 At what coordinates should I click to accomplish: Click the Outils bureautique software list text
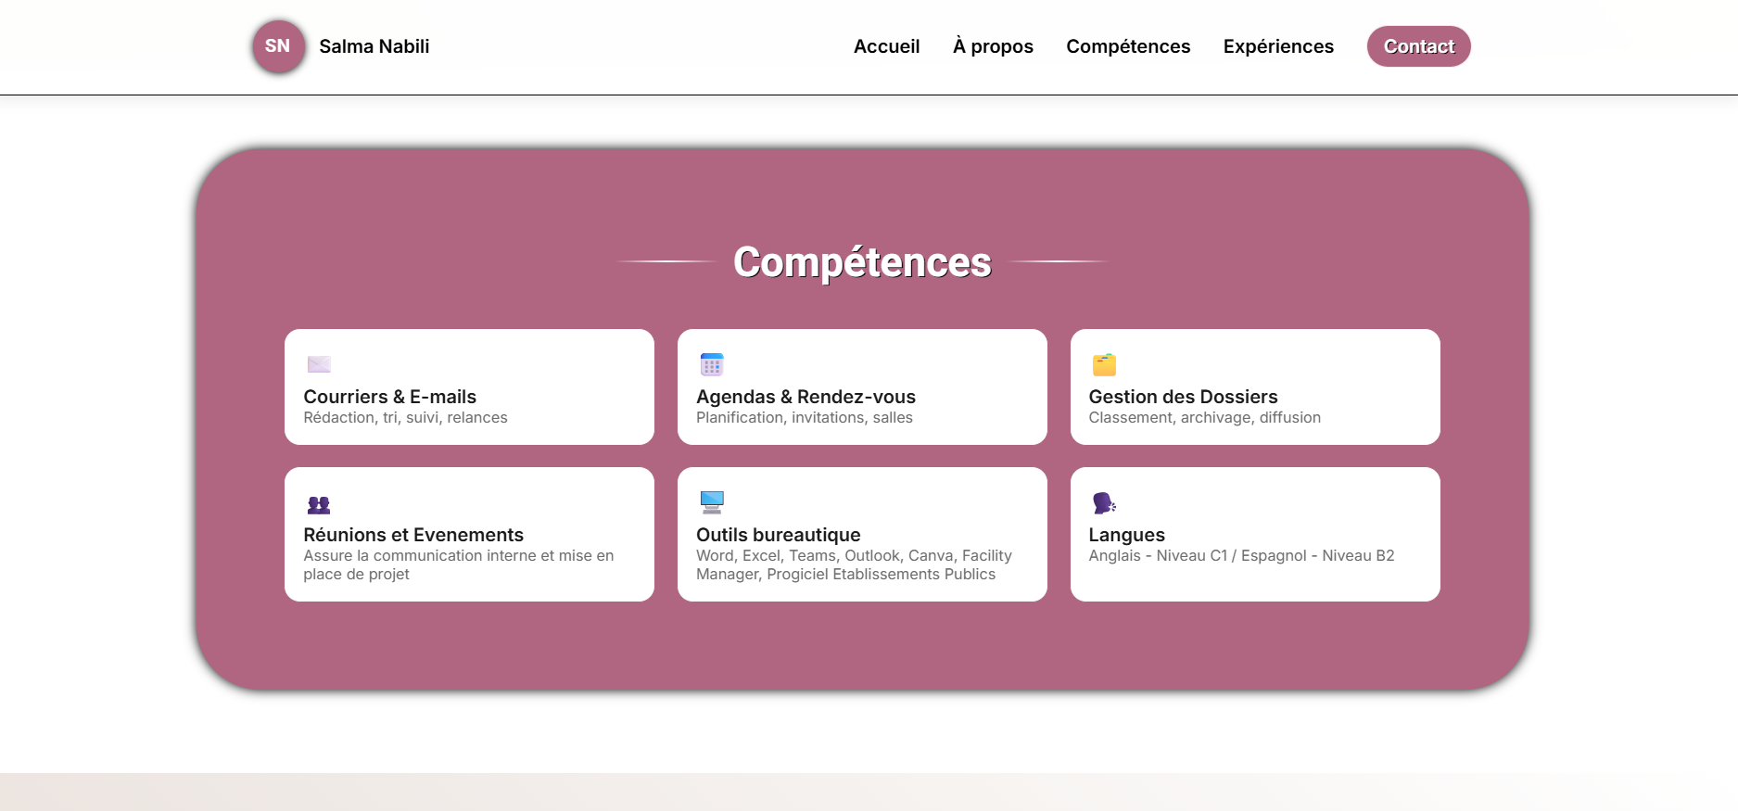[x=854, y=564]
